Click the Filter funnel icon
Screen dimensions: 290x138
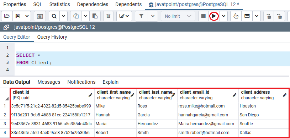tap(141, 16)
